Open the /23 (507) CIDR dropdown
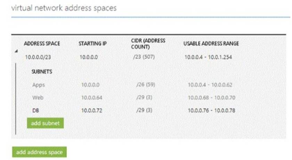The height and width of the screenshot is (160, 292). tap(144, 57)
